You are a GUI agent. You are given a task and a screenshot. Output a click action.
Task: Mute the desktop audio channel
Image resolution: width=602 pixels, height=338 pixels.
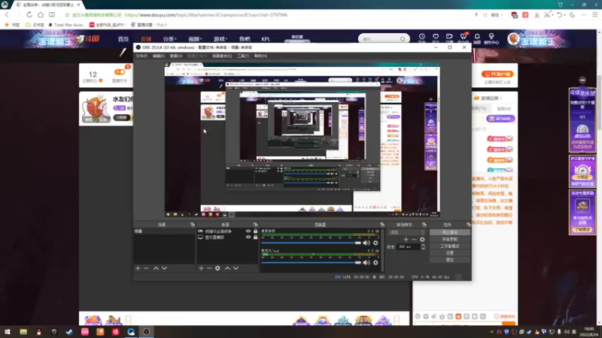[x=366, y=243]
